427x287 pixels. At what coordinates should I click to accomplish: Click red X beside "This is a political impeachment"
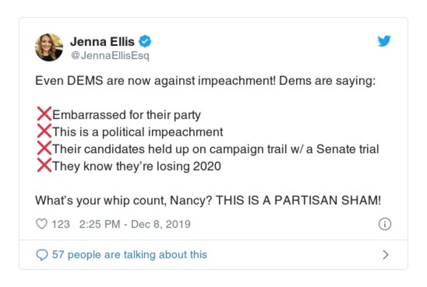(x=44, y=131)
